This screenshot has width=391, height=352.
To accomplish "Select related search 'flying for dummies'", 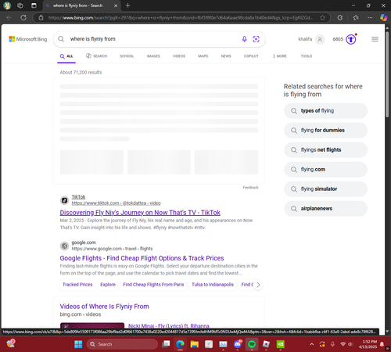I will (x=325, y=131).
